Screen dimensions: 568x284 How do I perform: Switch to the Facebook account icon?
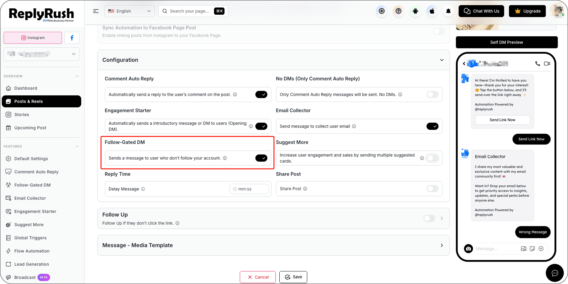72,38
